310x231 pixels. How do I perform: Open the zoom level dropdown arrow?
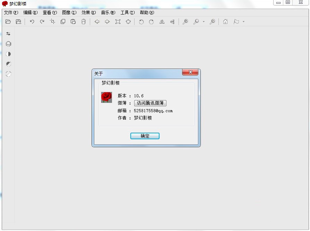tap(204, 22)
